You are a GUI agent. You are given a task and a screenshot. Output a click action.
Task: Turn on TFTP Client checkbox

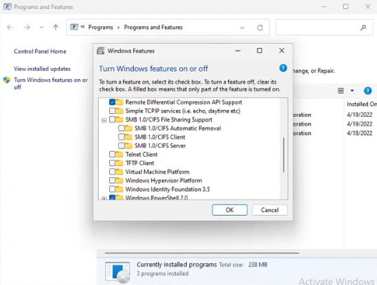pos(112,163)
